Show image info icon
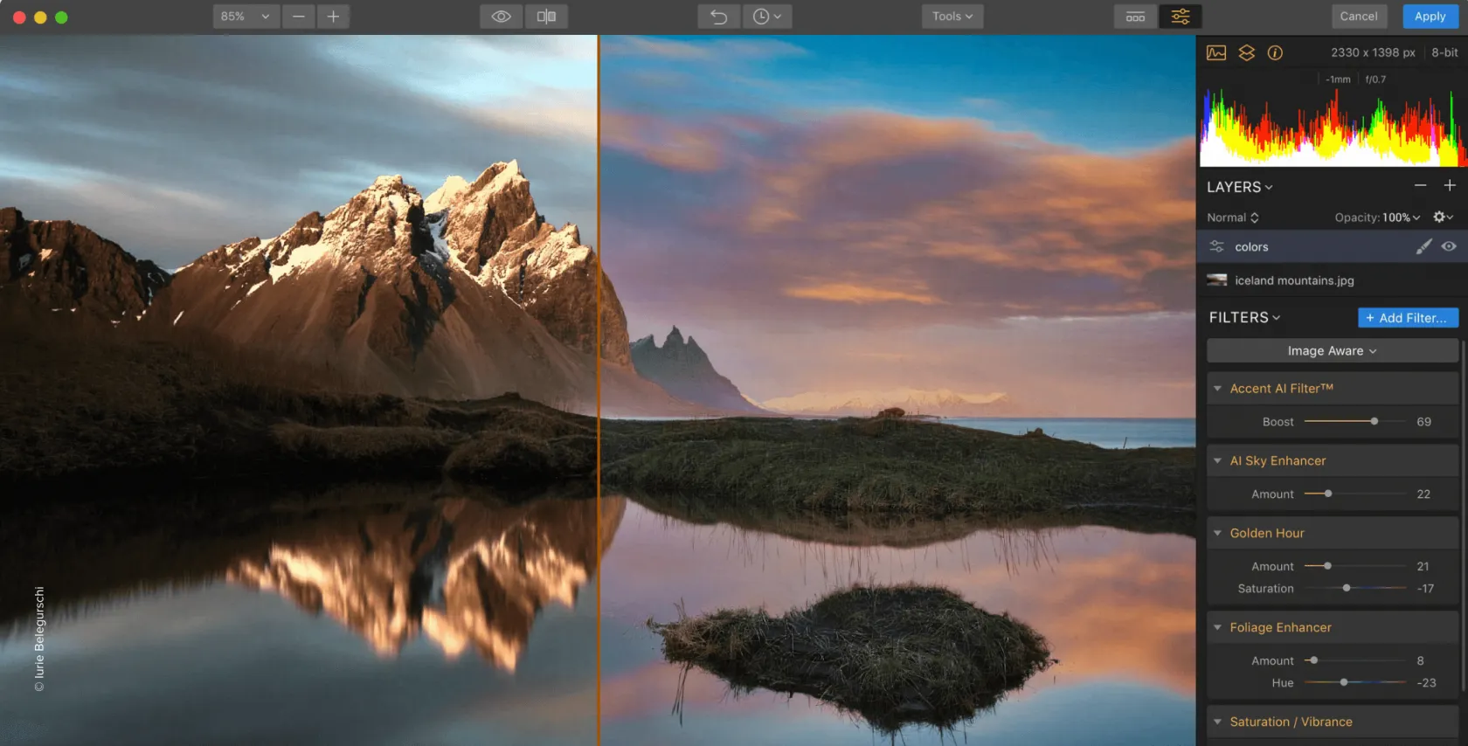1468x746 pixels. coord(1275,52)
